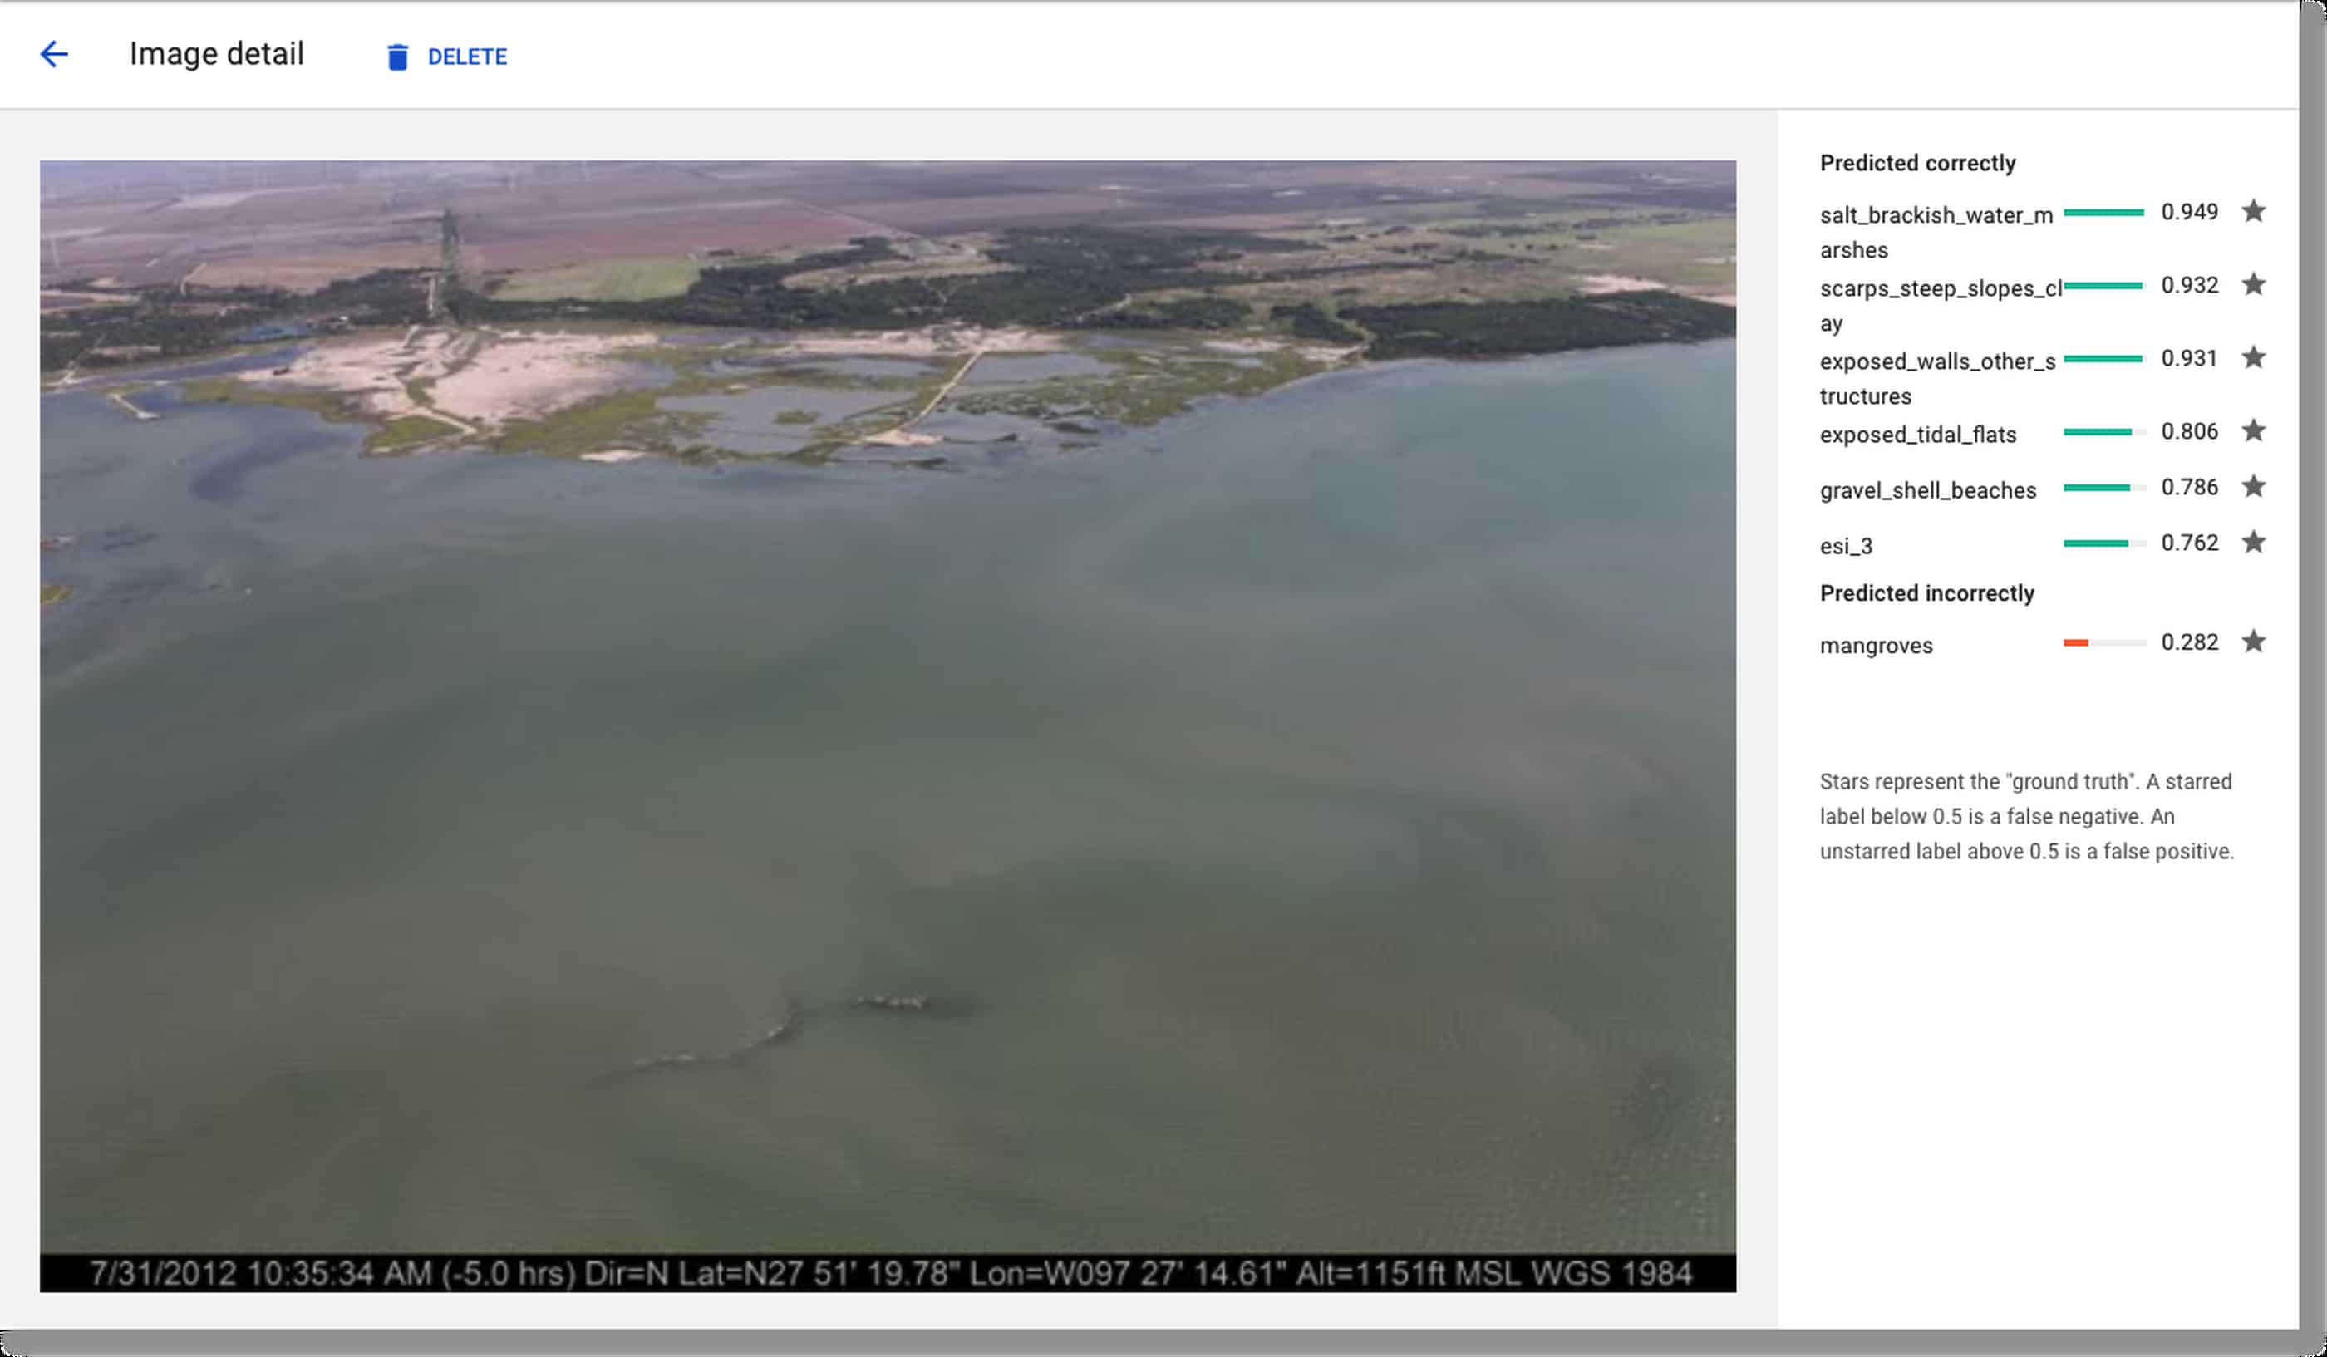This screenshot has height=1357, width=2327.
Task: Go back using the left arrow
Action: [x=53, y=55]
